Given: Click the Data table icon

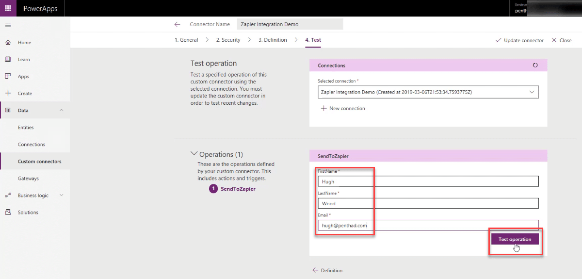Looking at the screenshot, I should [8, 111].
